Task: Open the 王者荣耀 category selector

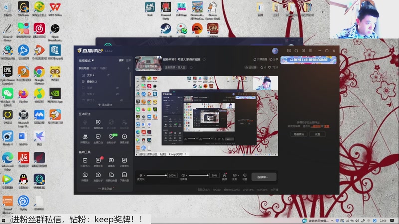Action: 176,67
